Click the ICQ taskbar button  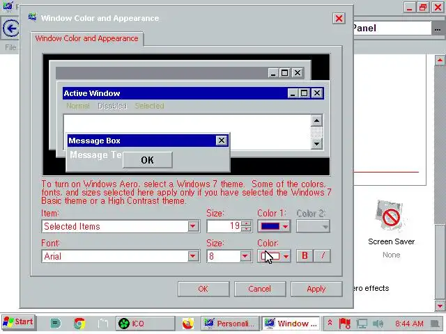tap(146, 324)
